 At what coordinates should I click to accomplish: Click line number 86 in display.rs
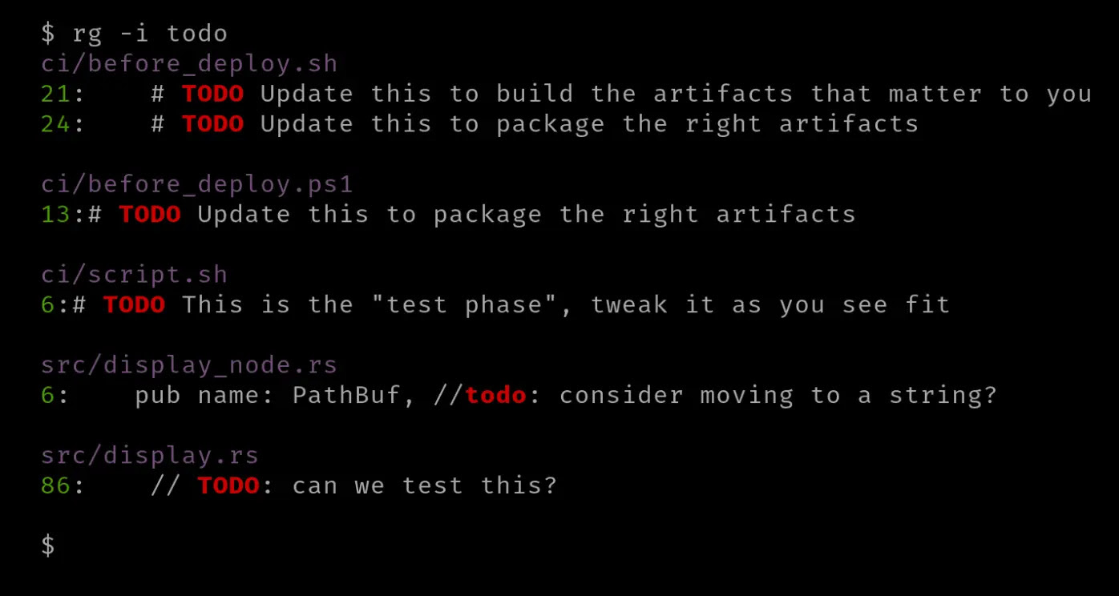point(56,486)
